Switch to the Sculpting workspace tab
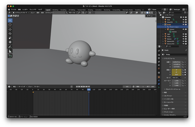 [64, 10]
